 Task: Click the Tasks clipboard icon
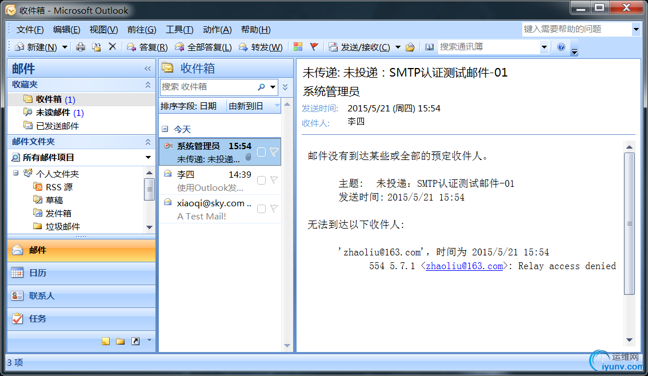tap(17, 318)
